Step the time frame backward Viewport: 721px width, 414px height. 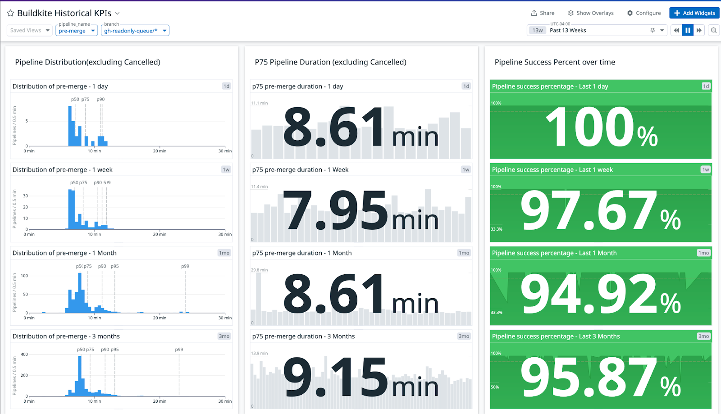[x=676, y=30]
